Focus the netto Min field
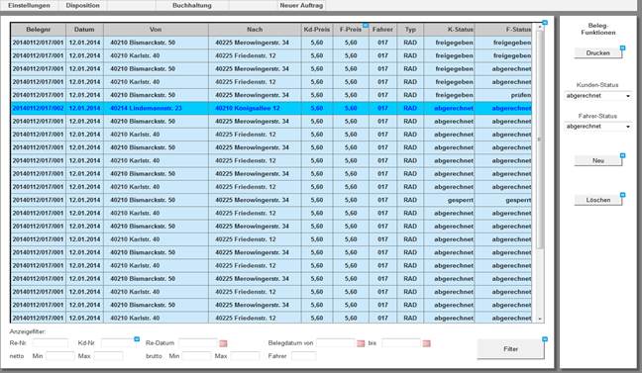The height and width of the screenshot is (373, 642). tap(60, 356)
